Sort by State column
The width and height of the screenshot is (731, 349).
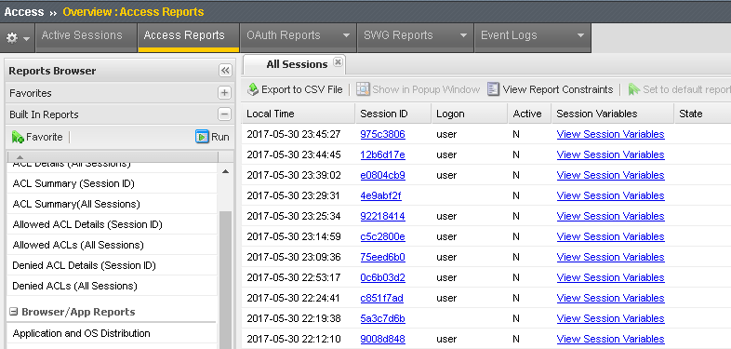702,114
